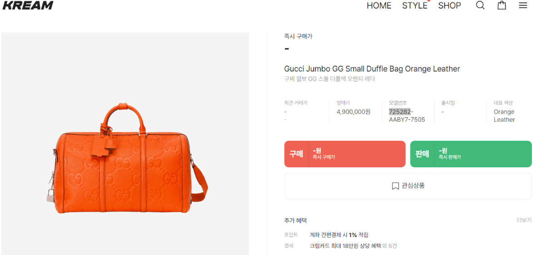The image size is (540, 255).
Task: Click the 4,900,000원 release price
Action: (x=353, y=112)
